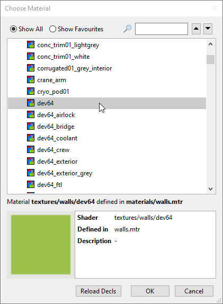Viewport: 223px width, 304px height.
Task: Enable the Show Favourites radio button
Action: [x=76, y=29]
